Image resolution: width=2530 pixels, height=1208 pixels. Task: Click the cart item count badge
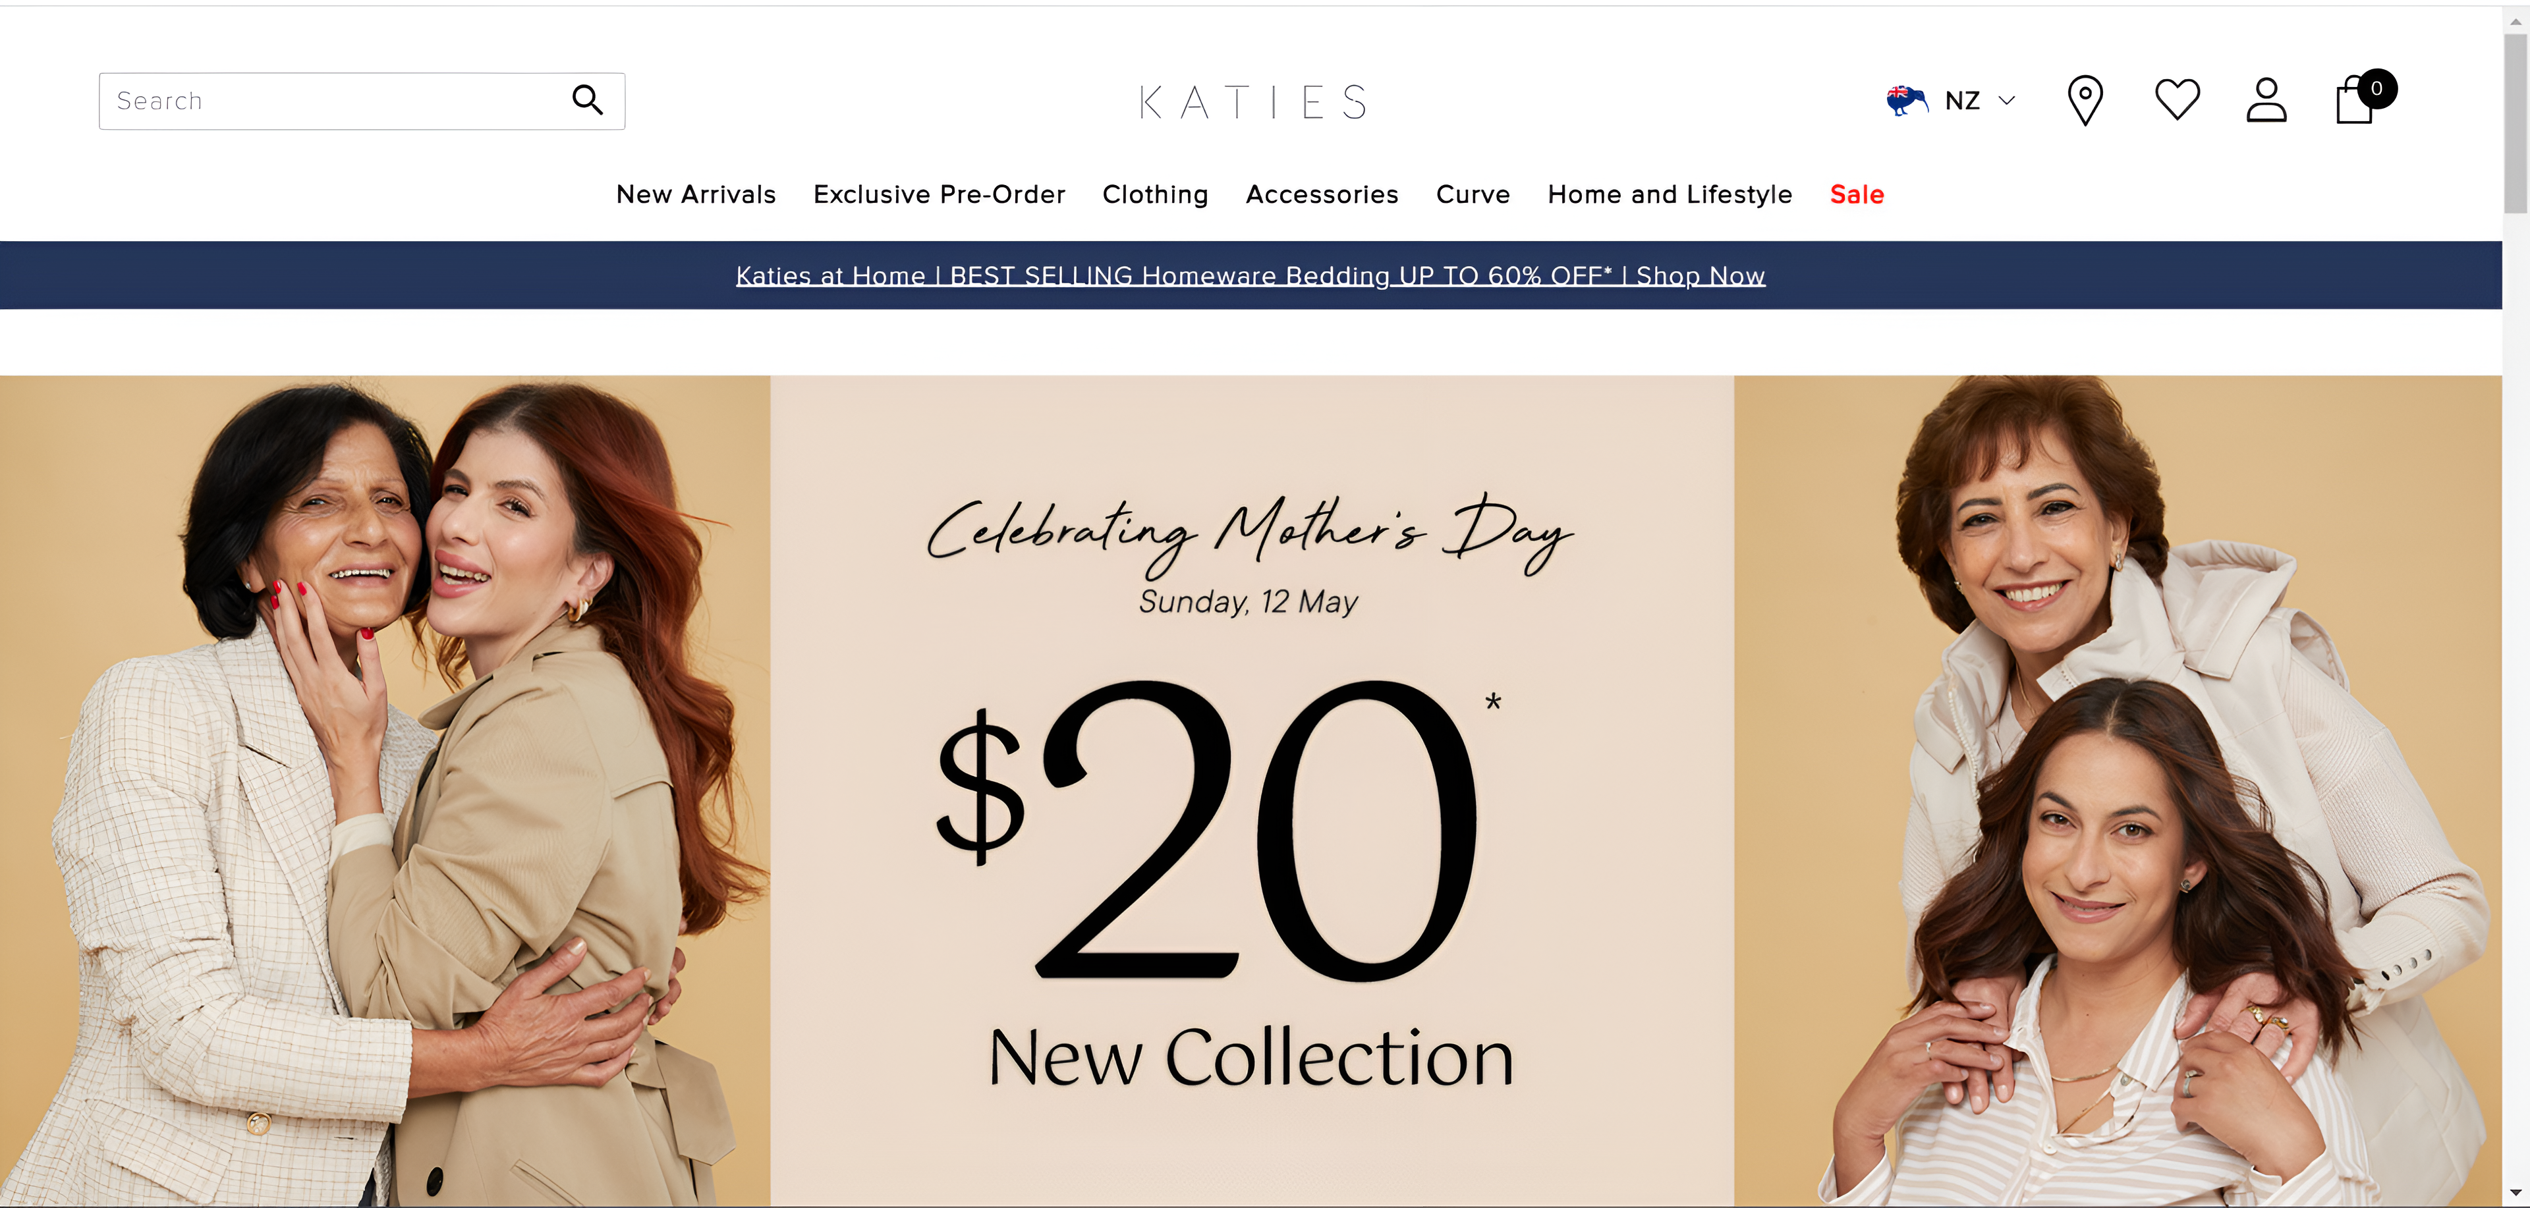point(2376,88)
